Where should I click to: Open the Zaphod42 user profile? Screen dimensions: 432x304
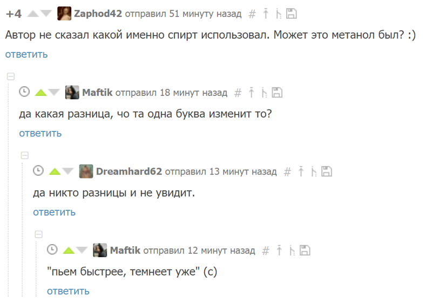(x=98, y=14)
